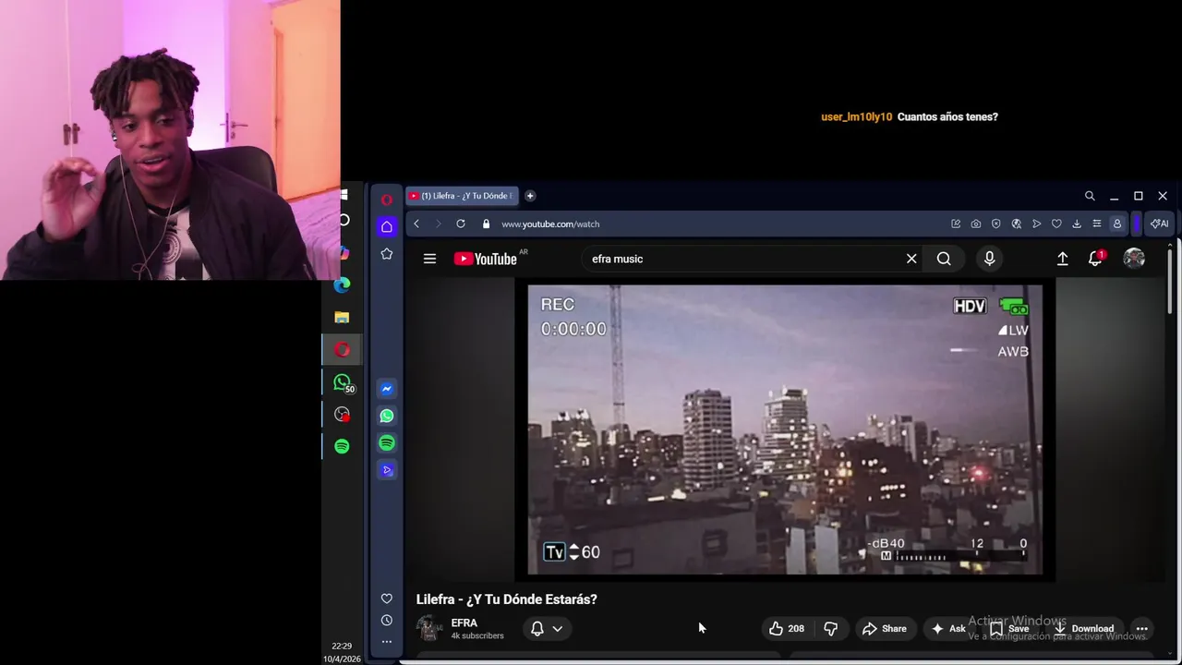Click the video player area

[785, 429]
